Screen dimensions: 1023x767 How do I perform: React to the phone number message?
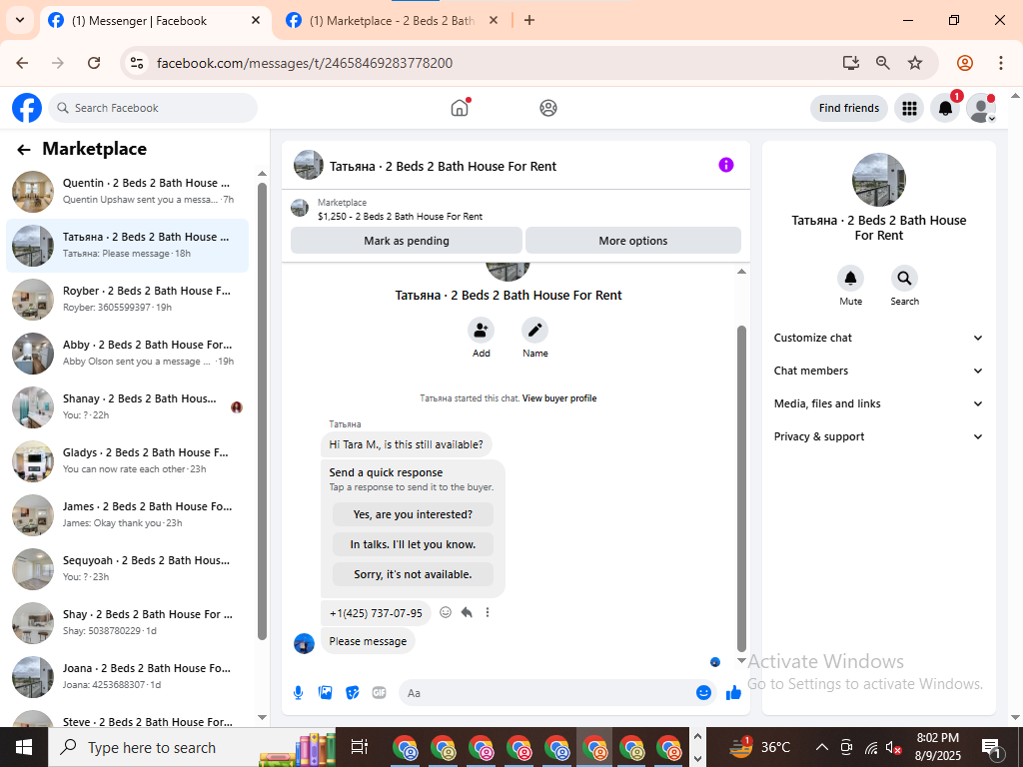pos(446,612)
